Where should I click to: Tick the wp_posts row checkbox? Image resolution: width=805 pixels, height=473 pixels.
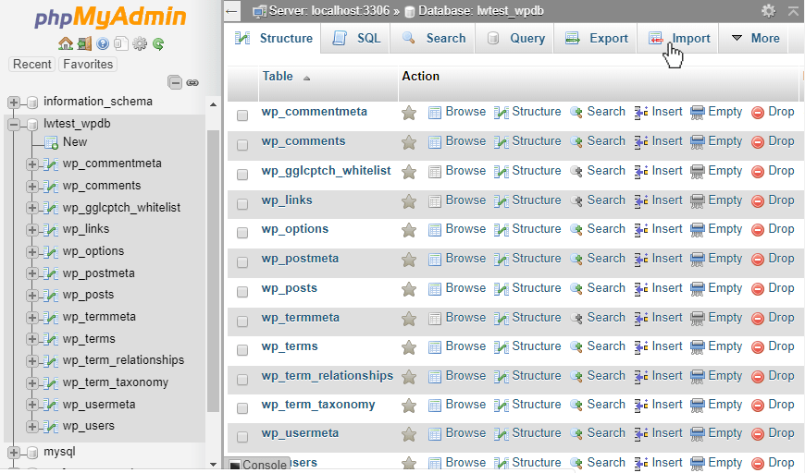click(242, 292)
